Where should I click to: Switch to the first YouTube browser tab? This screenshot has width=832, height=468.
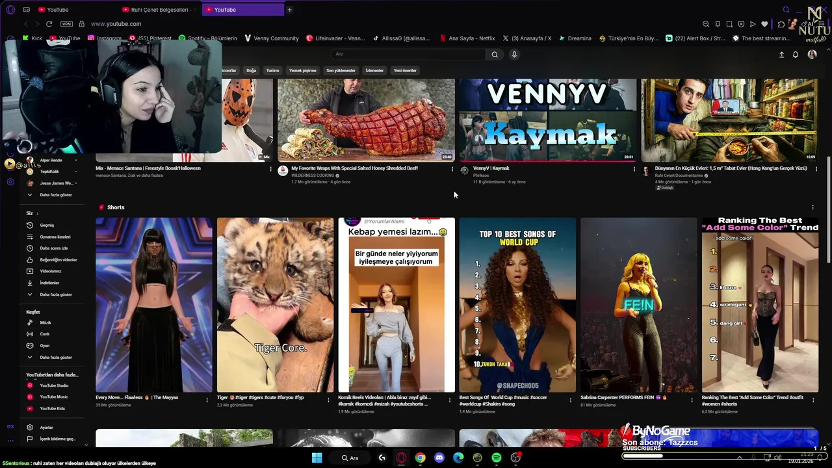click(75, 10)
